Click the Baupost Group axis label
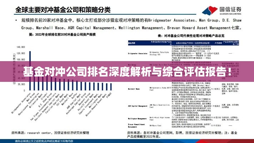The width and height of the screenshot is (254, 143). click(x=84, y=99)
